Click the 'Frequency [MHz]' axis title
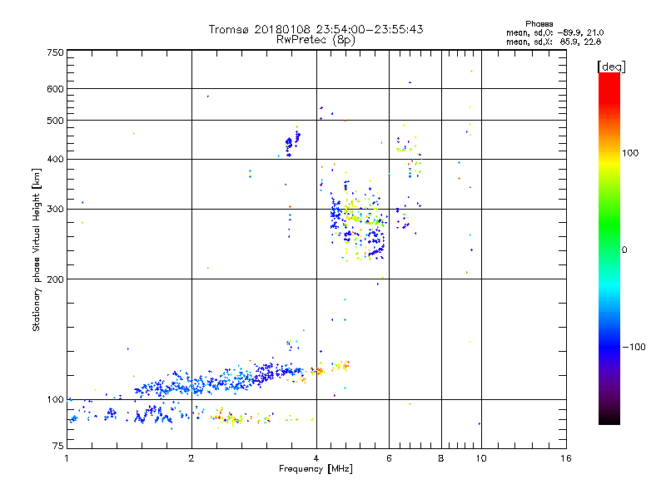Viewport: 666px width, 499px height. pos(316,469)
